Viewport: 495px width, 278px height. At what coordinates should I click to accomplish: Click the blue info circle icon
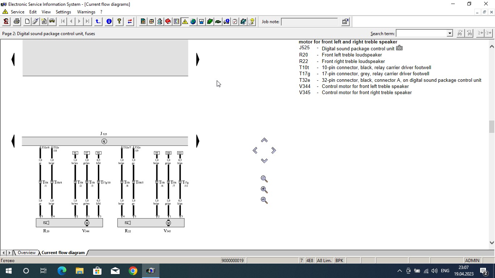109,22
